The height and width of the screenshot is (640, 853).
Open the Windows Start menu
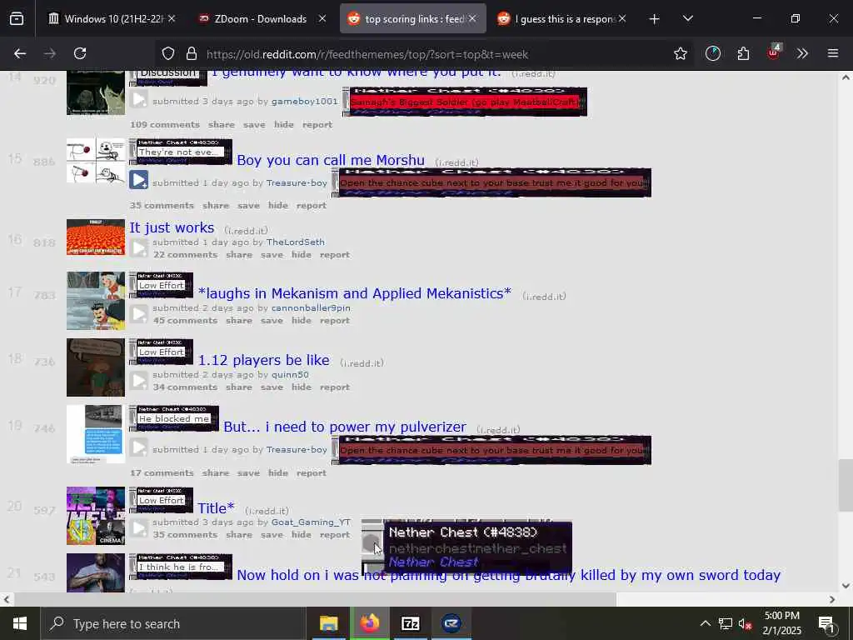20,623
